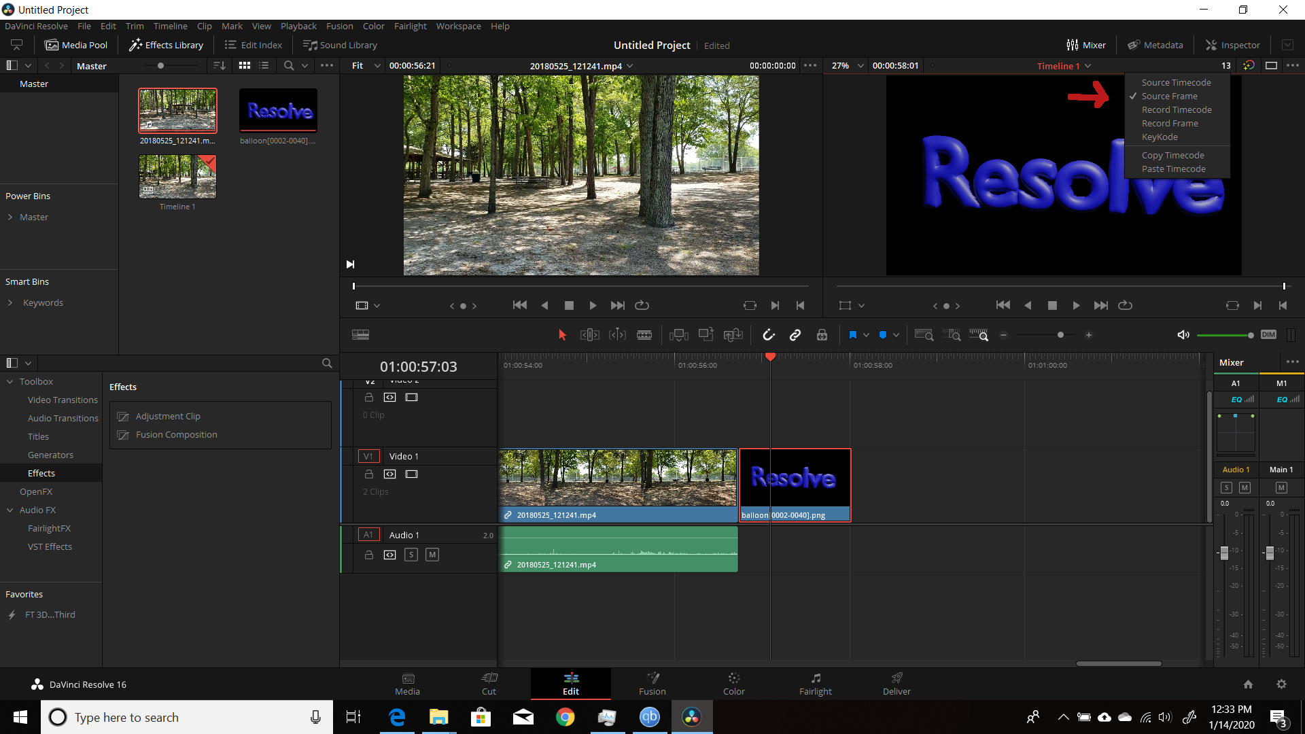Select Source Timecode from dropdown menu
This screenshot has height=734, width=1305.
click(1177, 82)
